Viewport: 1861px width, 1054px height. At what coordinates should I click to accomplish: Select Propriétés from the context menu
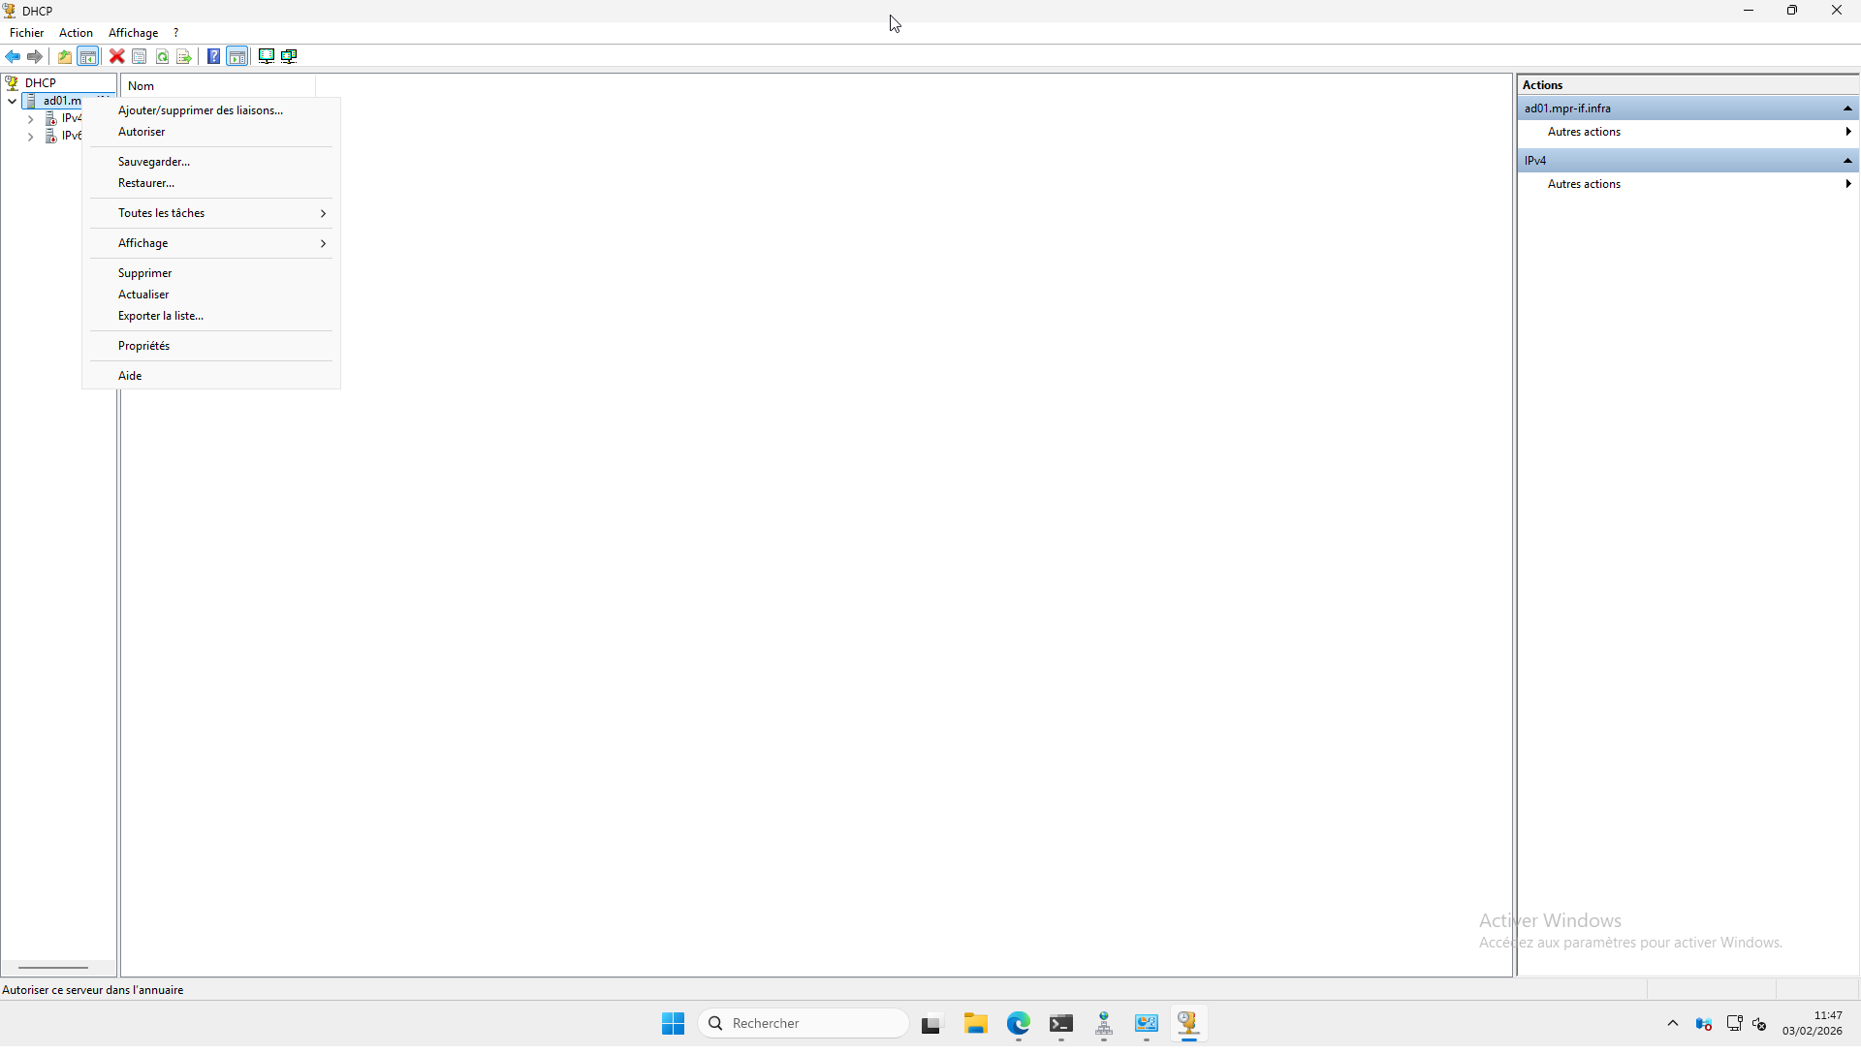(x=143, y=346)
